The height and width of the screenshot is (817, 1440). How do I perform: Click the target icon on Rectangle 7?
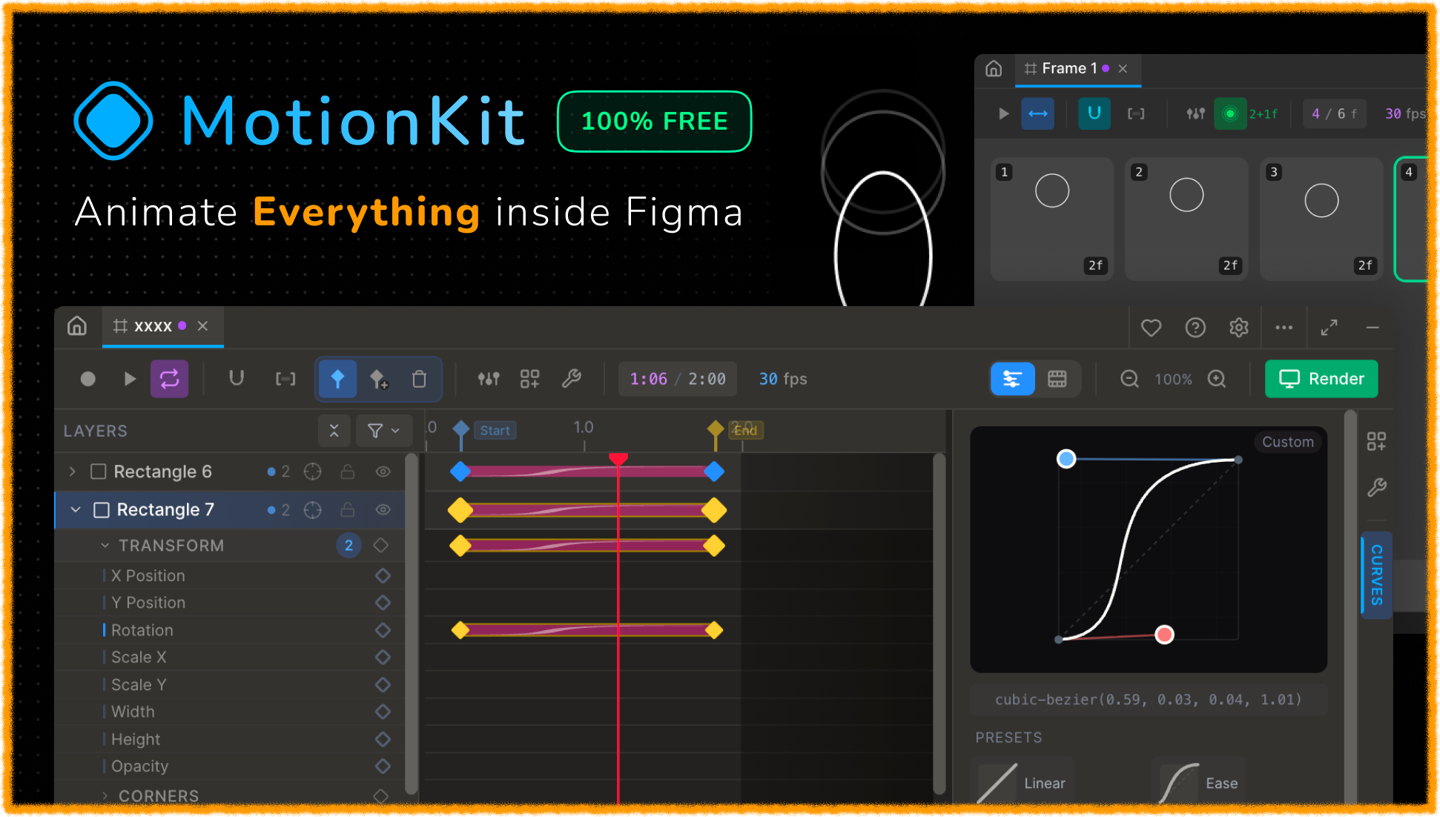pos(313,510)
